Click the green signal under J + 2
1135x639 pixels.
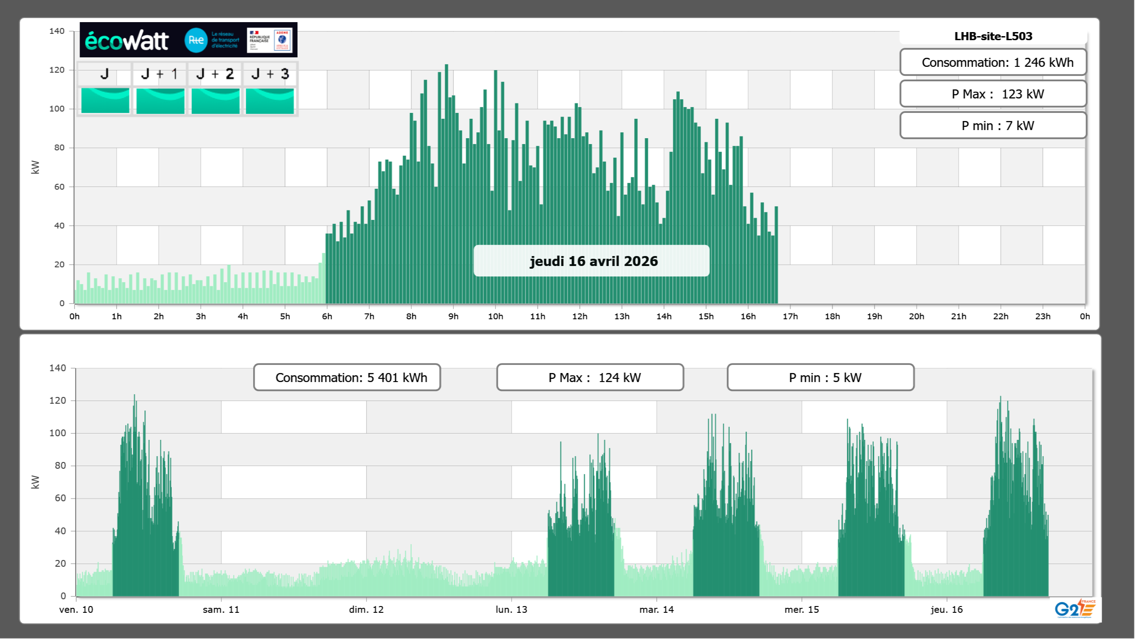point(215,101)
